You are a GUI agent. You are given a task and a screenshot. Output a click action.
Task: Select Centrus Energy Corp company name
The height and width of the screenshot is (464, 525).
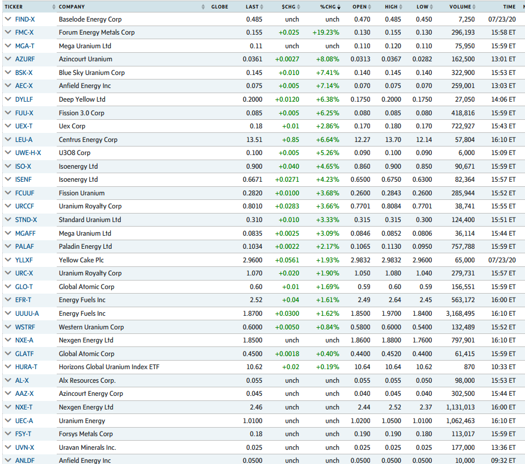click(88, 140)
